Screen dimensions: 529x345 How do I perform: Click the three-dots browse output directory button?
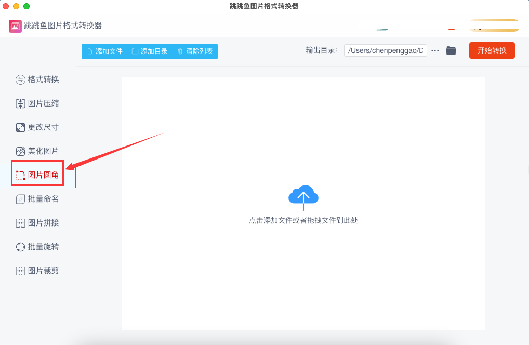click(435, 50)
